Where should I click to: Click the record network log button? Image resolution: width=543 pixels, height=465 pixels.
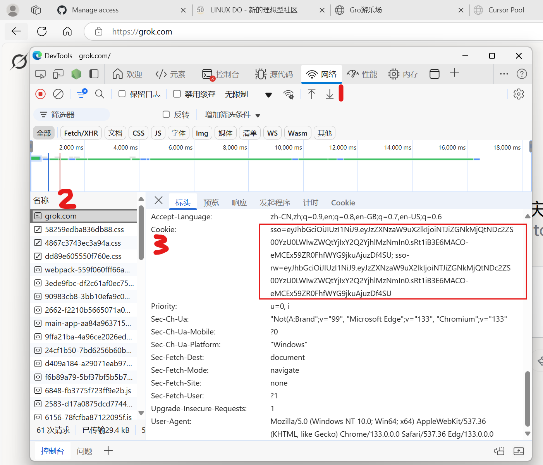tap(41, 94)
